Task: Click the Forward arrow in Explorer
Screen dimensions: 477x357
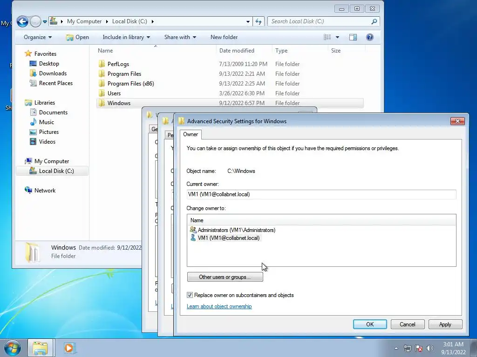Action: pos(35,21)
